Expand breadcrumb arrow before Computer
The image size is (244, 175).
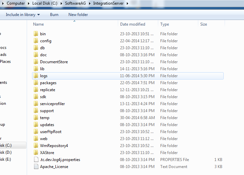click(3, 3)
